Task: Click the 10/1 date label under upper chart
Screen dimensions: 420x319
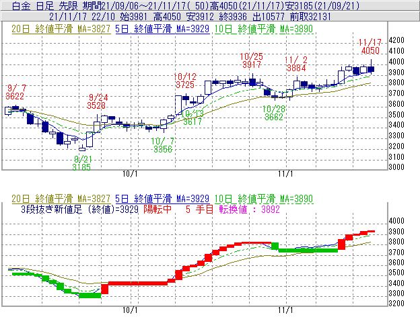Action: [130, 174]
